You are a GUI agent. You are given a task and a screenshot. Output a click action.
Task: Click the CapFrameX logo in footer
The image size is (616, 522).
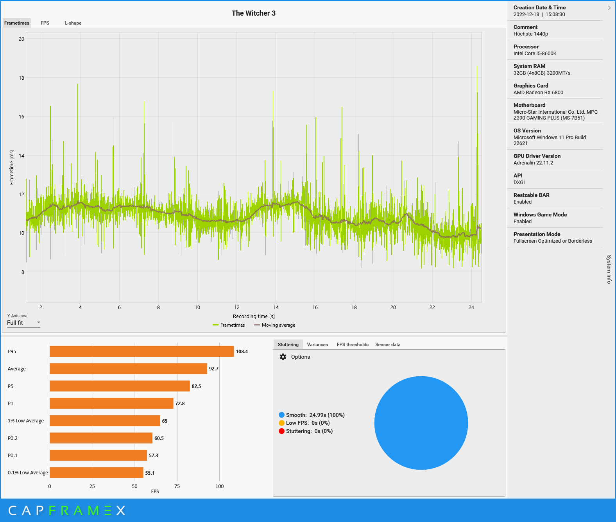pyautogui.click(x=67, y=510)
